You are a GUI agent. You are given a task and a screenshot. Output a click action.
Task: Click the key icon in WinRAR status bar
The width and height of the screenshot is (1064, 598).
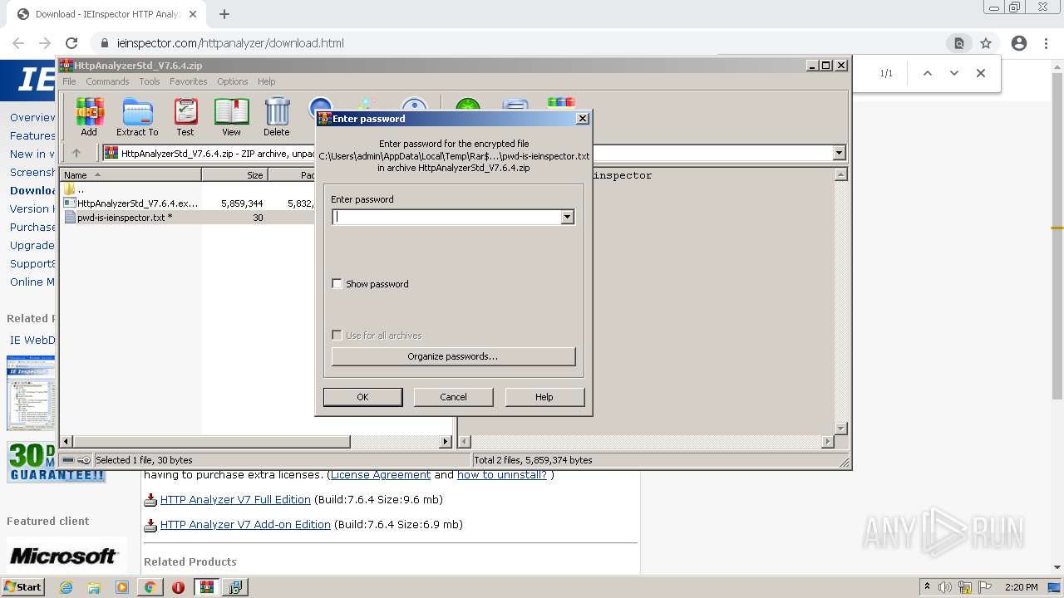pos(84,460)
